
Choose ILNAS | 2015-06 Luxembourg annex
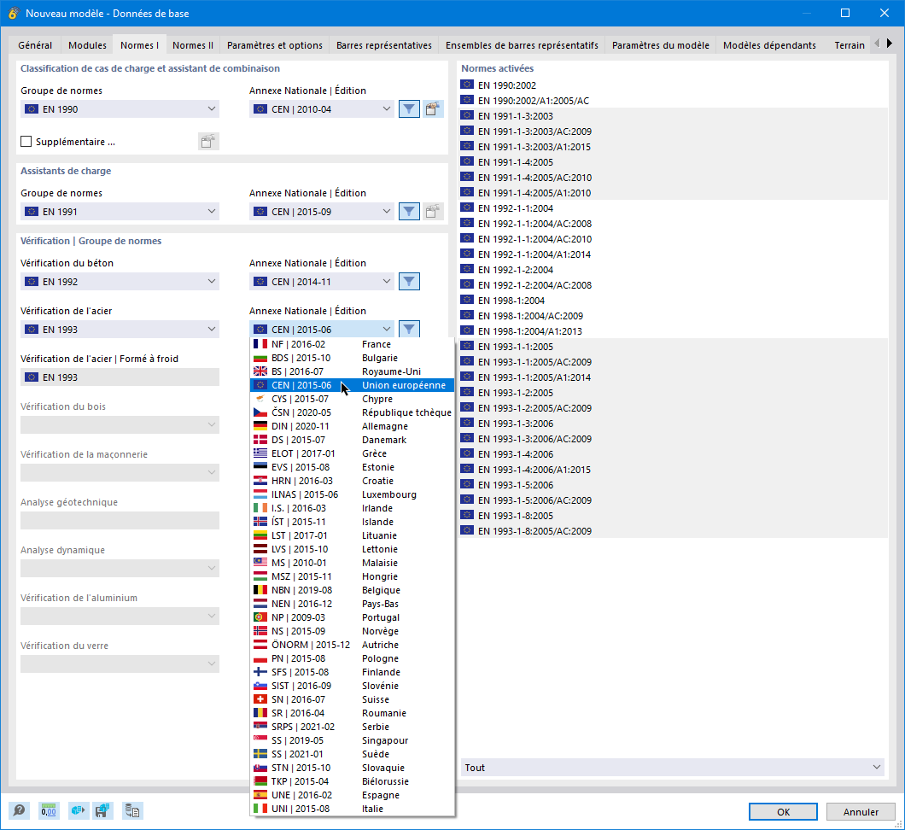point(352,494)
